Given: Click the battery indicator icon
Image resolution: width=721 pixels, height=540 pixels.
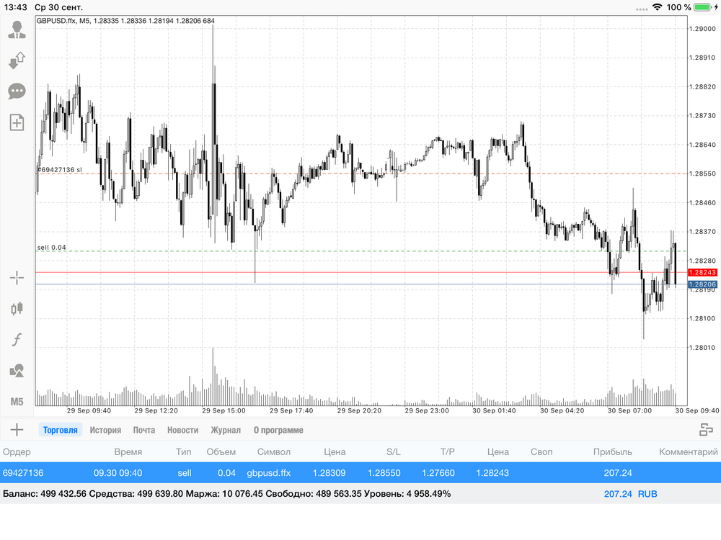Looking at the screenshot, I should point(704,7).
